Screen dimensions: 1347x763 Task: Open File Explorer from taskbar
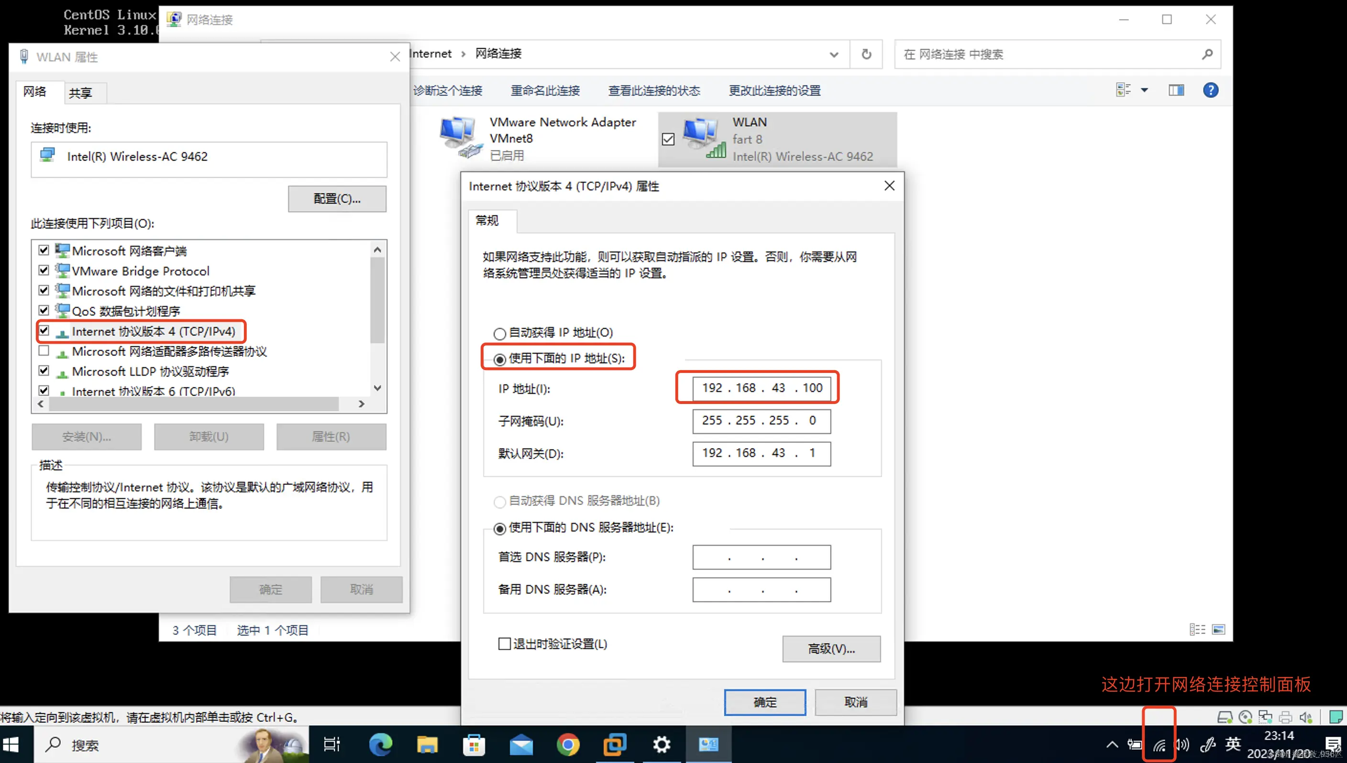pyautogui.click(x=427, y=745)
